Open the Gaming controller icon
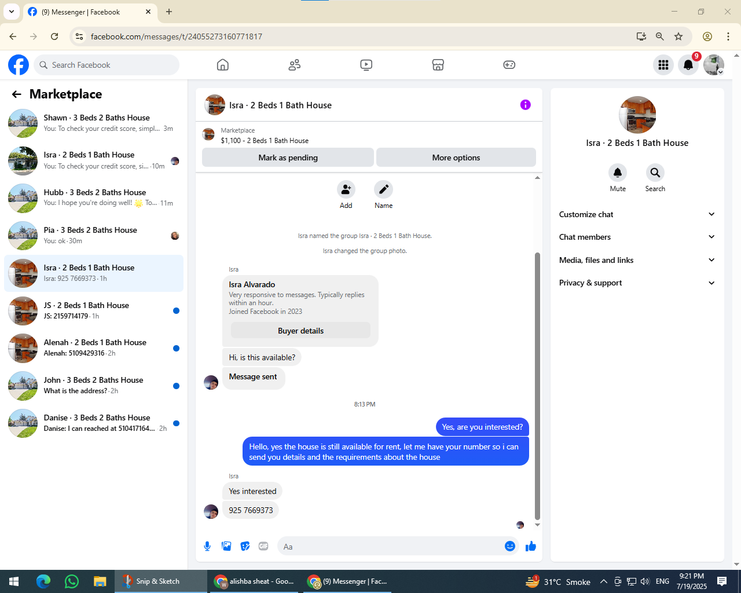Screen dimensions: 741x593 509,65
